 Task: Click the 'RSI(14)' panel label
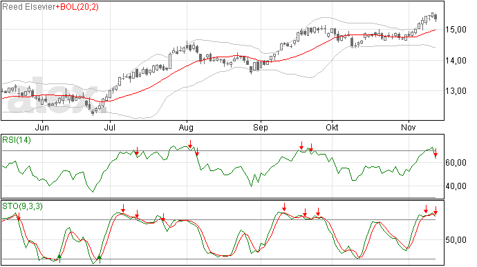(x=17, y=140)
